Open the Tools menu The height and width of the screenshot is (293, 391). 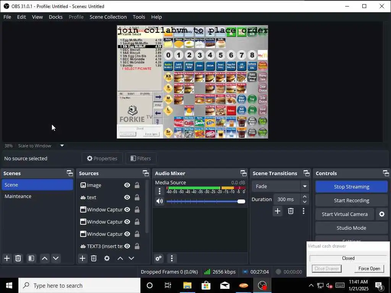(x=139, y=17)
